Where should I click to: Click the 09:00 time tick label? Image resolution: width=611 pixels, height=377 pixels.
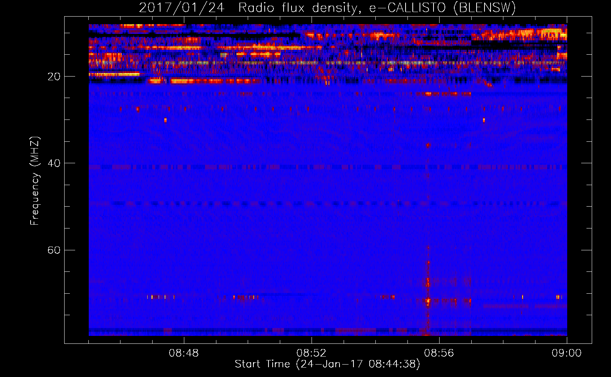[567, 353]
